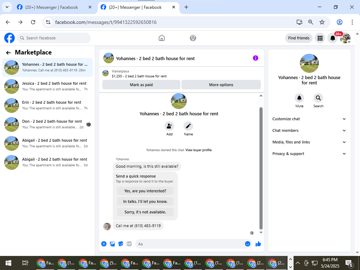Click the taskbar clock showing 6:45 PM

330,263
